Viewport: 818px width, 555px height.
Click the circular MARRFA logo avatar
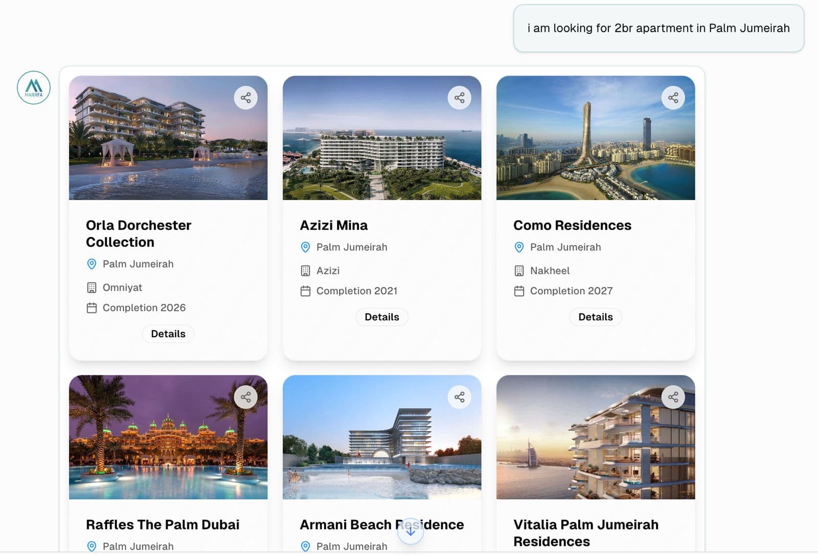(x=33, y=87)
